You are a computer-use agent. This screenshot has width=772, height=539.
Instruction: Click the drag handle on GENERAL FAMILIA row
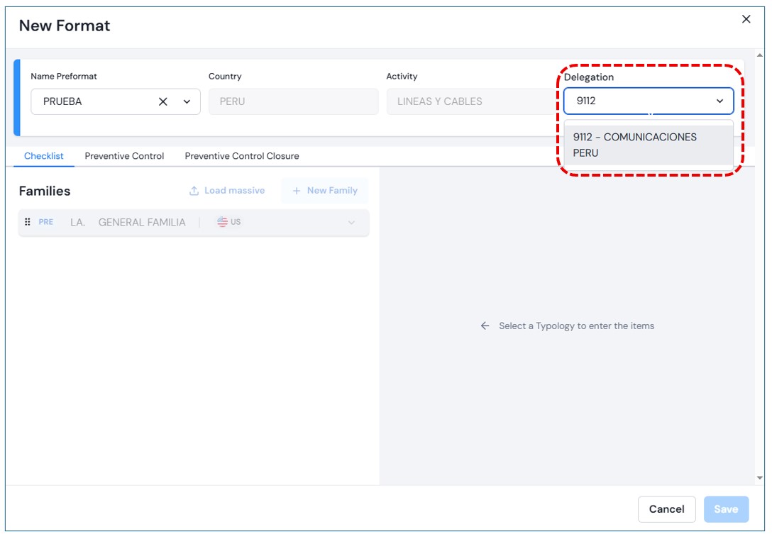click(28, 222)
